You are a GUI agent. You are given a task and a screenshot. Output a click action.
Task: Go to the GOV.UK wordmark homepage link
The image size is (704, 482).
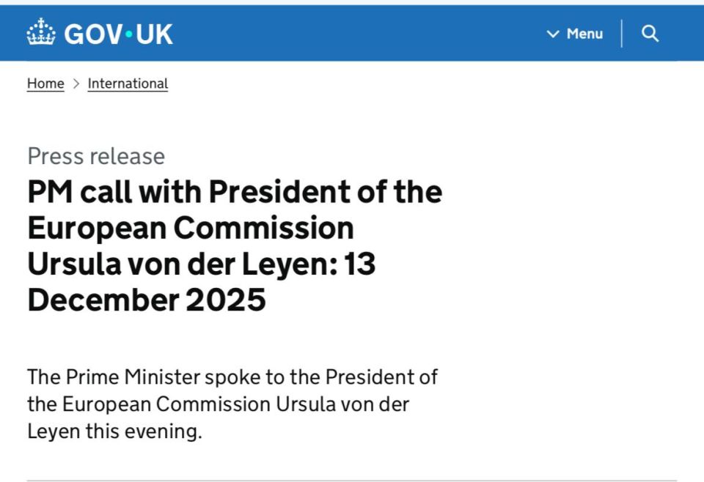118,34
